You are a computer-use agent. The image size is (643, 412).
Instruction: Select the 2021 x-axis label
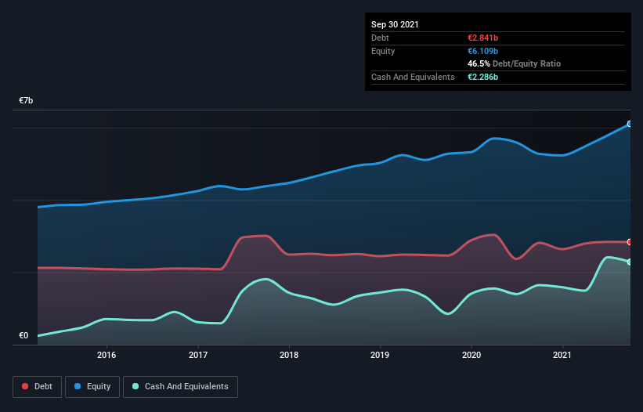pos(562,355)
